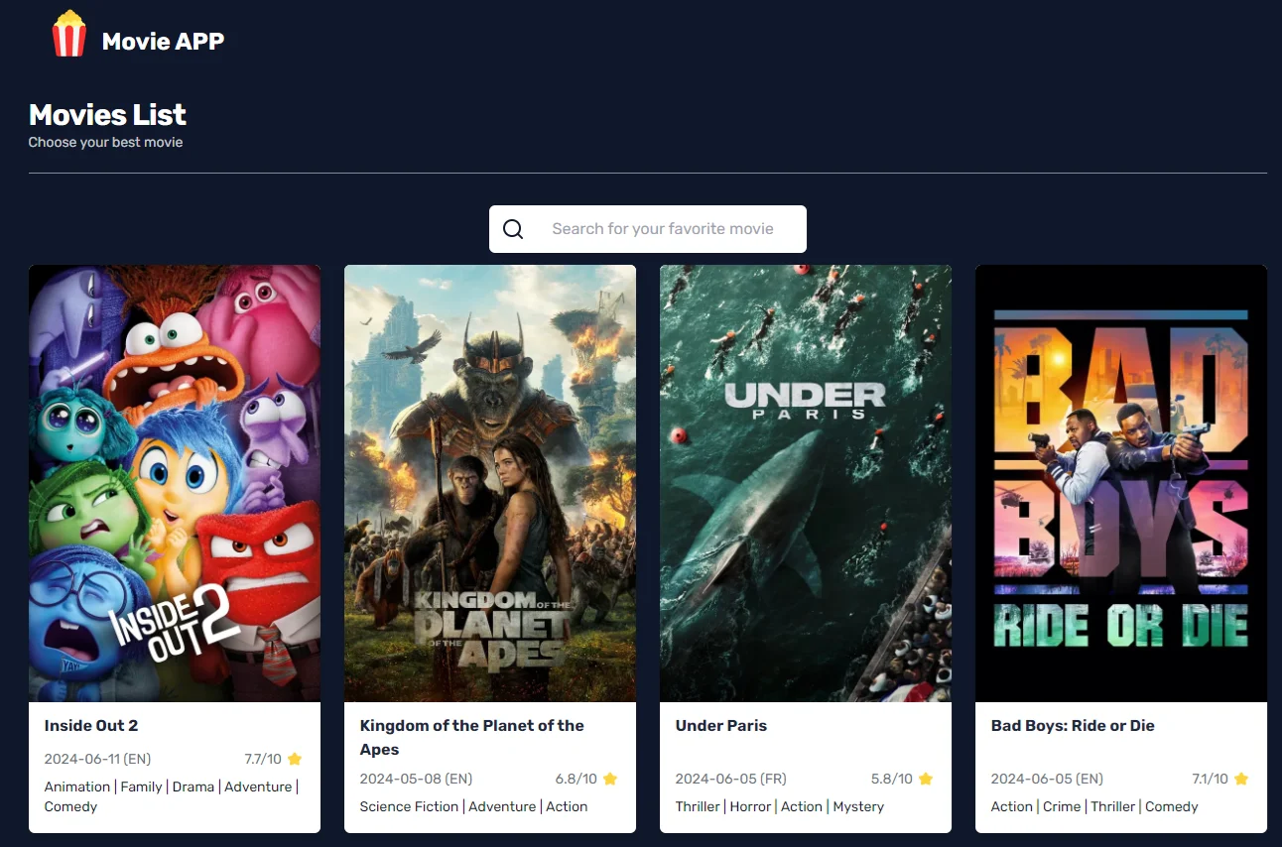Click the Crime genre on Bad Boys
This screenshot has width=1282, height=847.
(x=1062, y=806)
